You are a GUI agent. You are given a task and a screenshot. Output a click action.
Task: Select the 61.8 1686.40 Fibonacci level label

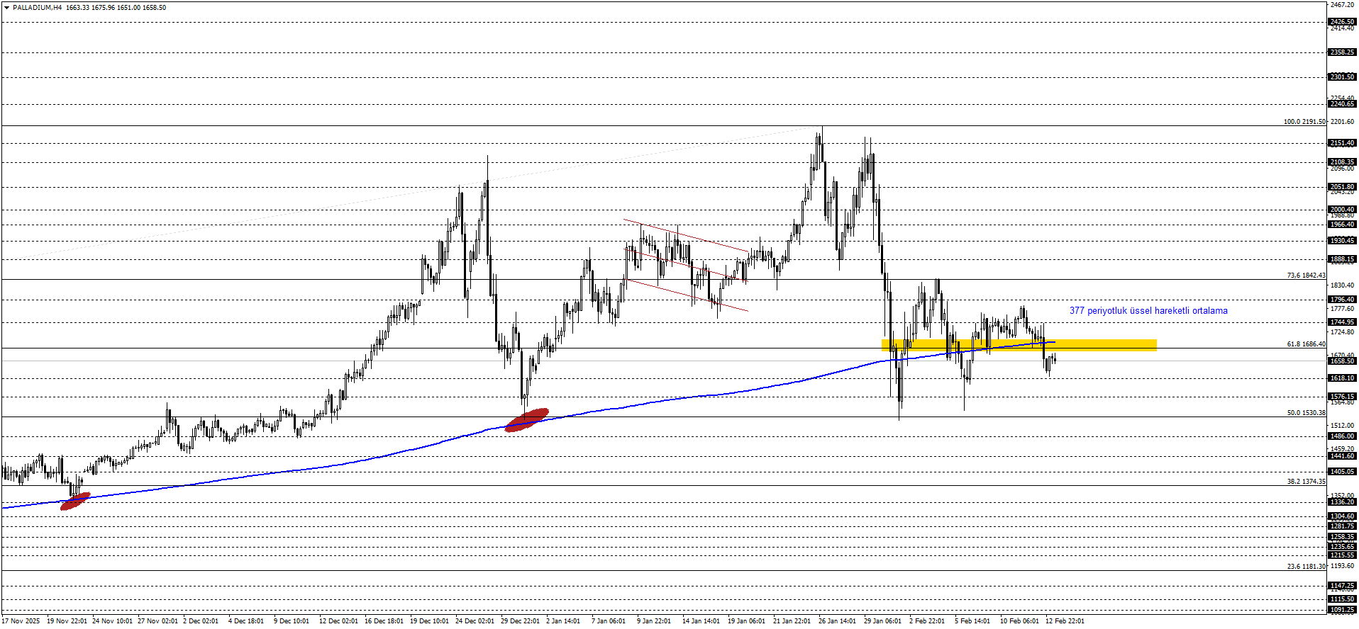coord(1306,344)
